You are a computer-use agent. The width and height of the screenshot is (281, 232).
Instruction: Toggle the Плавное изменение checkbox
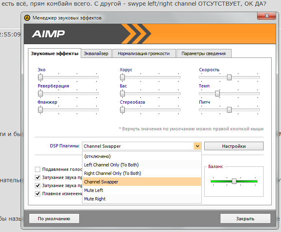37,194
